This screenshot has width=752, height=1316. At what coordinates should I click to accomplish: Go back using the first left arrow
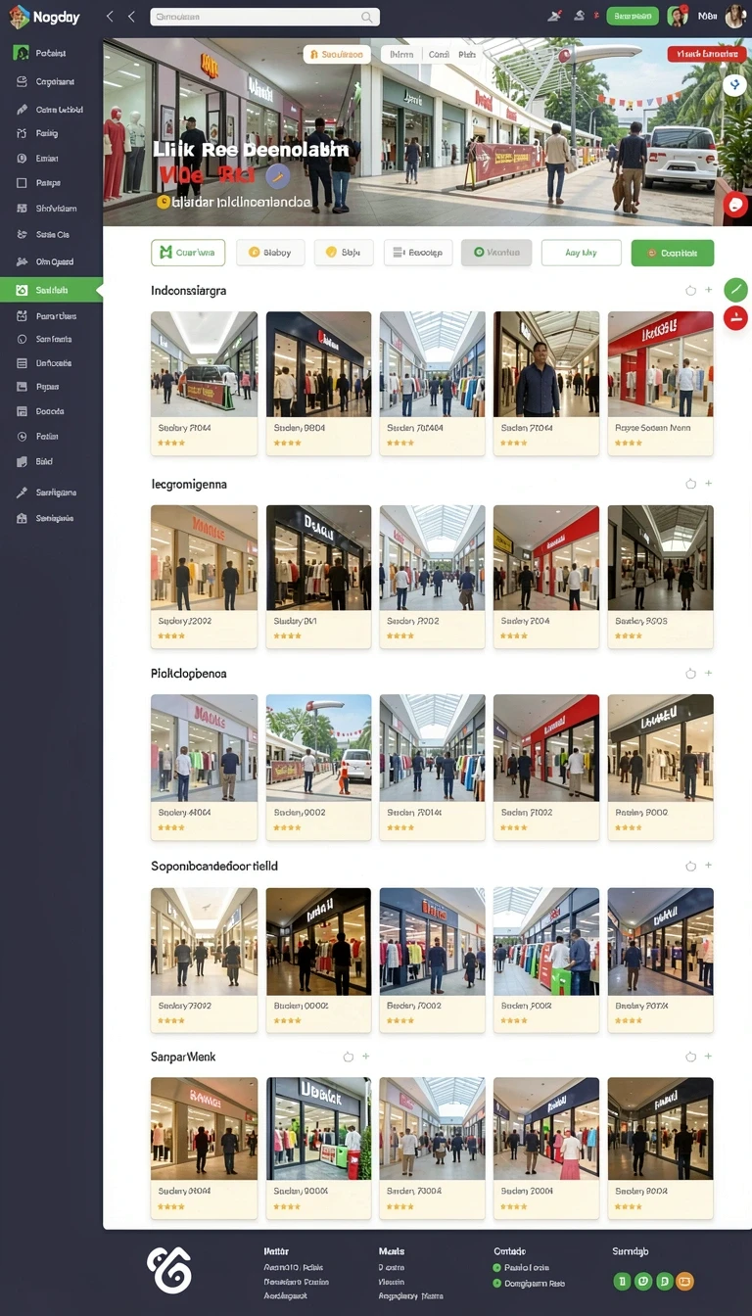click(x=110, y=17)
